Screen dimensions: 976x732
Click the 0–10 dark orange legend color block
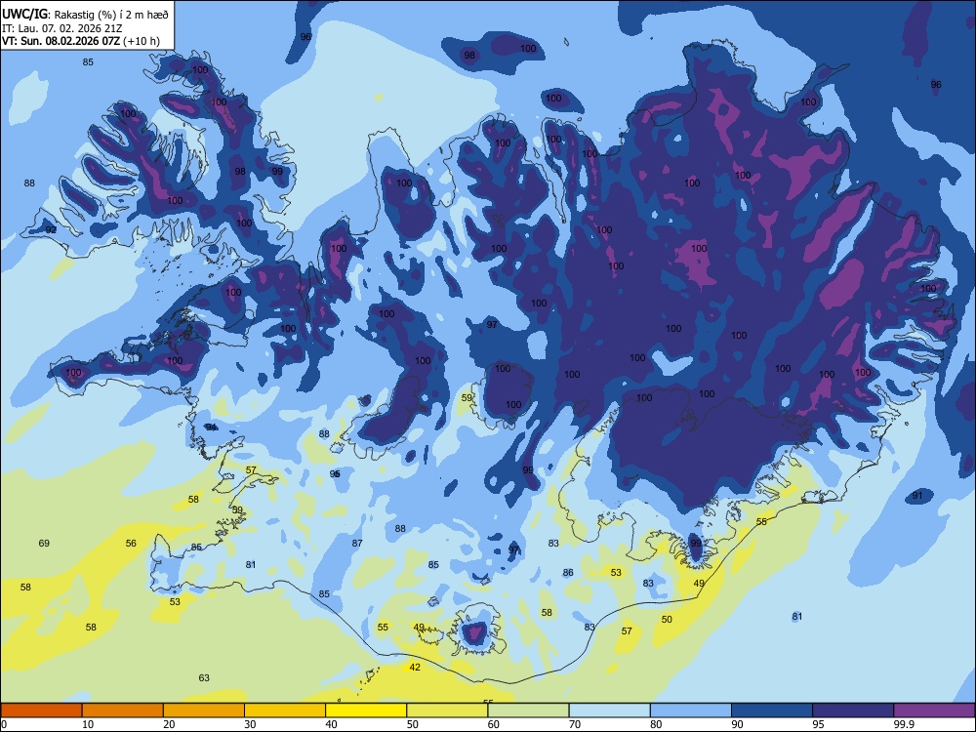coord(41,711)
